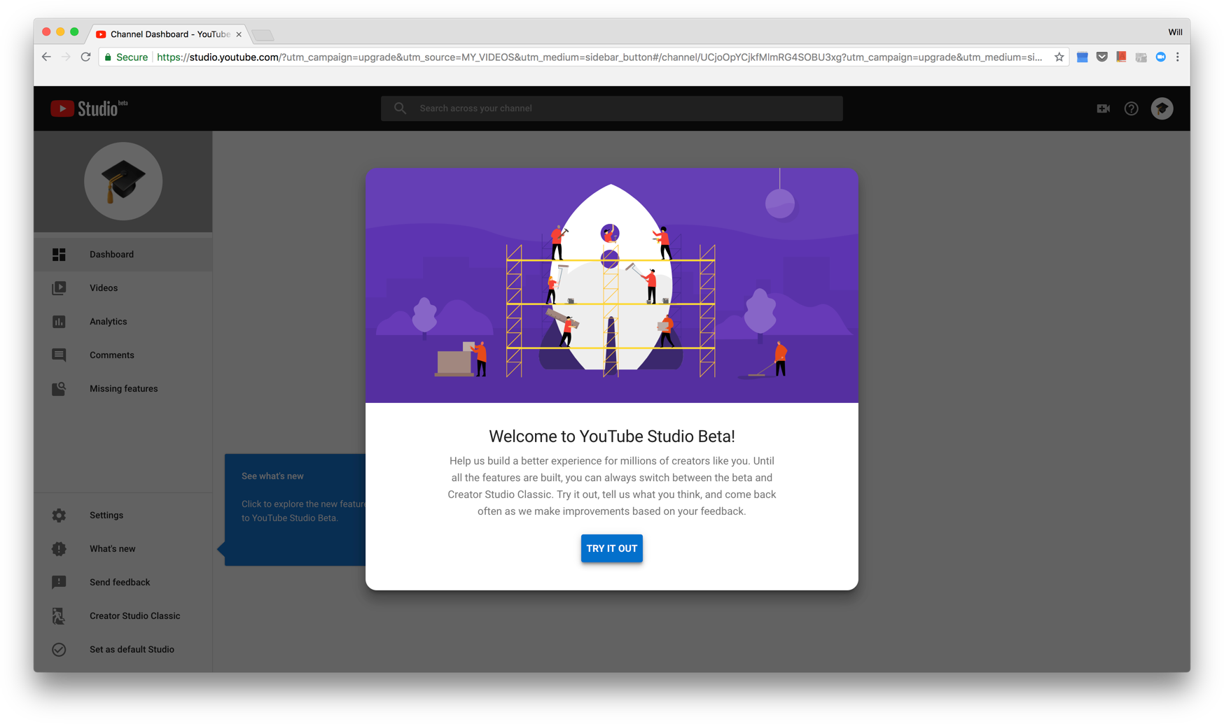Bookmark the page with the star icon
Viewport: 1224px width, 724px height.
(x=1059, y=57)
